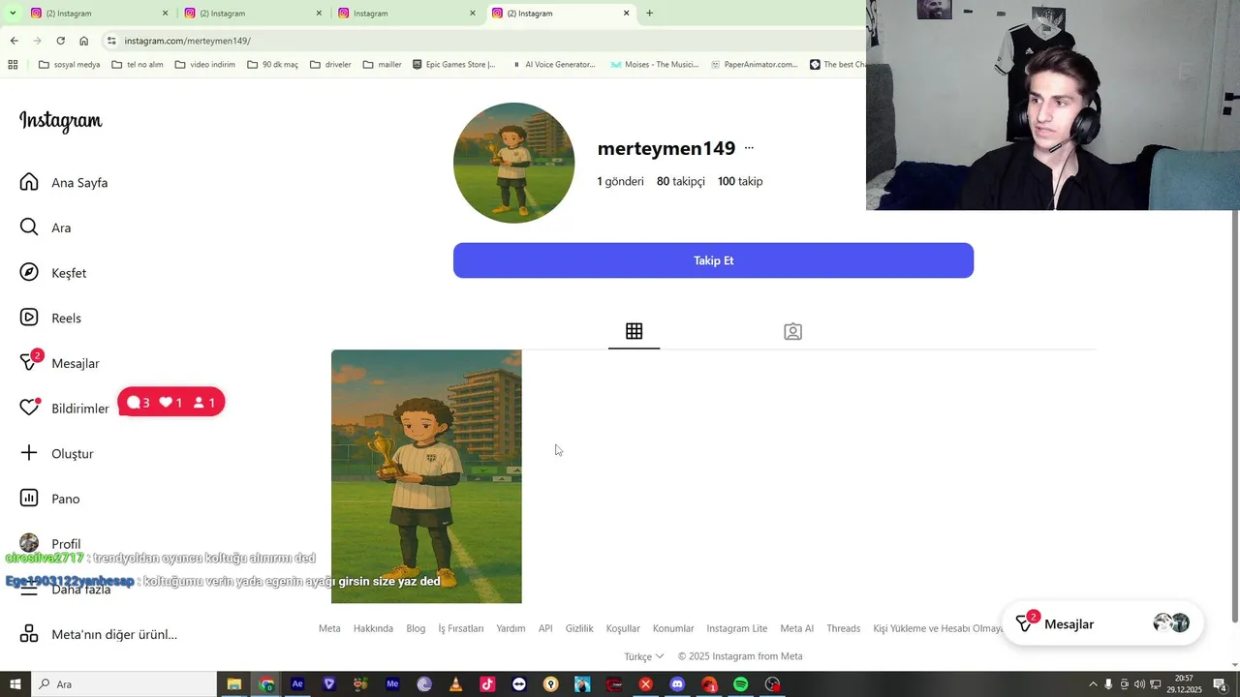Open the Threads footer link
Image resolution: width=1240 pixels, height=697 pixels.
843,628
